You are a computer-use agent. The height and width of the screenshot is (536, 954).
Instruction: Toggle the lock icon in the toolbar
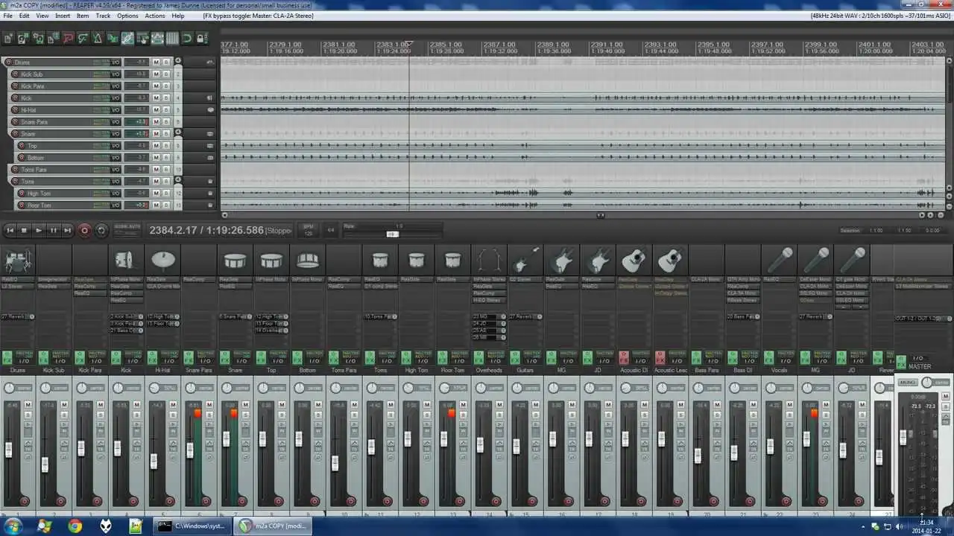point(201,38)
